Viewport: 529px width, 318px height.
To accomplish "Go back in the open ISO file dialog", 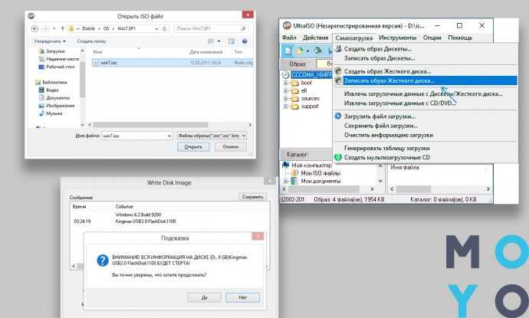I will pyautogui.click(x=34, y=29).
